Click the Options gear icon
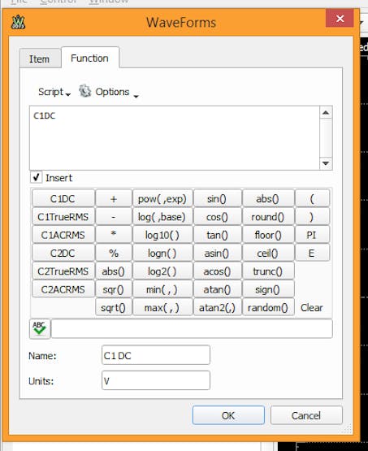This screenshot has width=368, height=451. (84, 91)
